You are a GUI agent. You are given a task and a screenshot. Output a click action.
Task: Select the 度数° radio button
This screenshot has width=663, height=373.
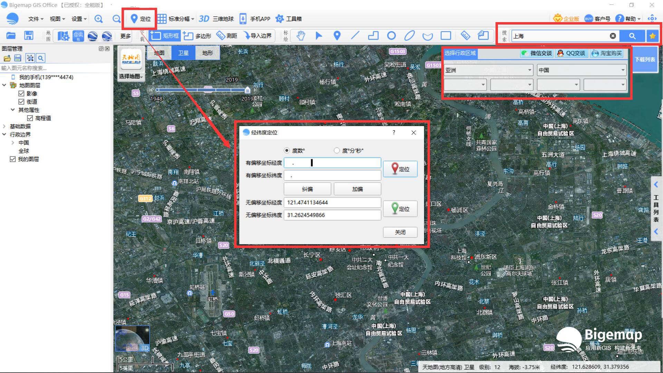point(287,151)
